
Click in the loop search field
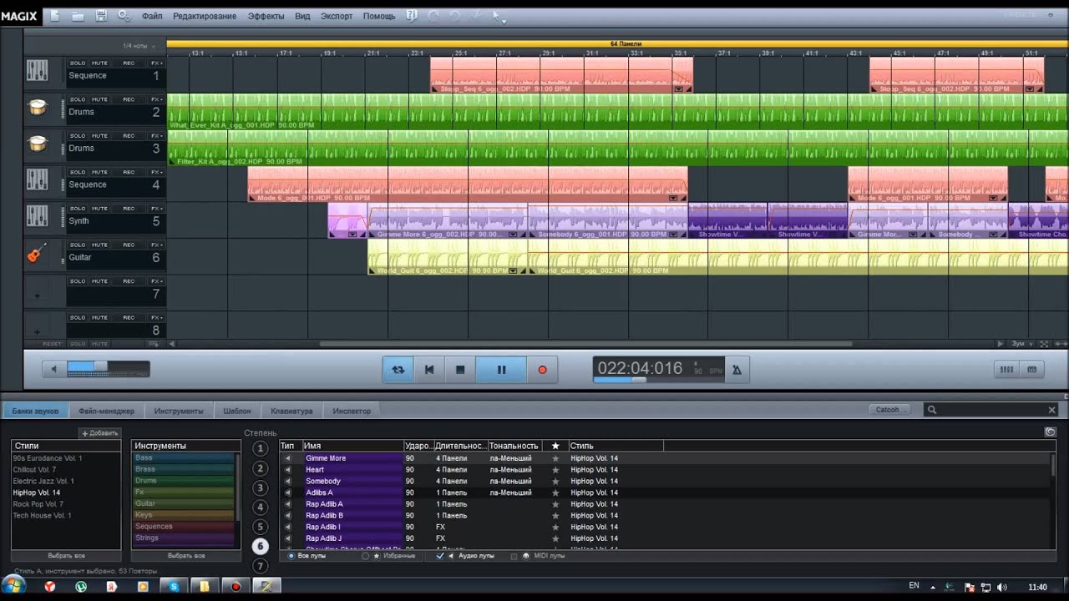(990, 410)
